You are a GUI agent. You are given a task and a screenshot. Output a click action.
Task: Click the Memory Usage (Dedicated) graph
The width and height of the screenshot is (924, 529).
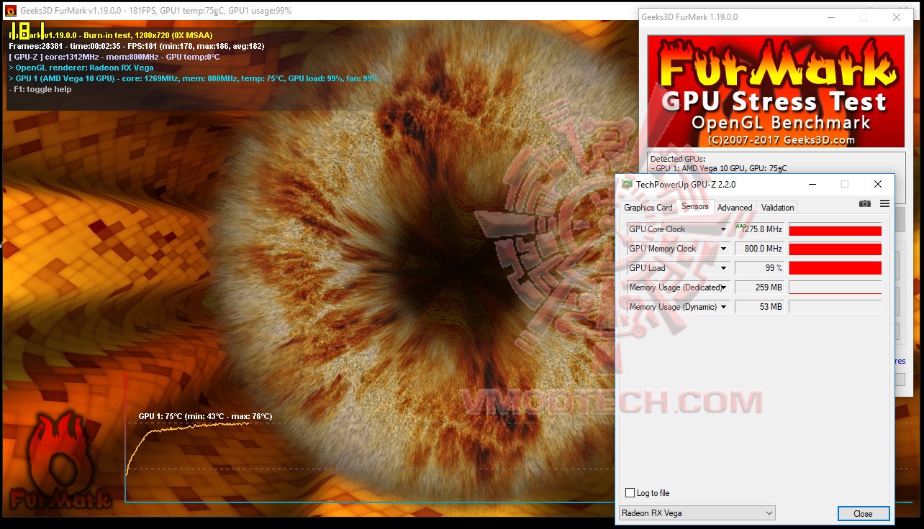pos(835,287)
